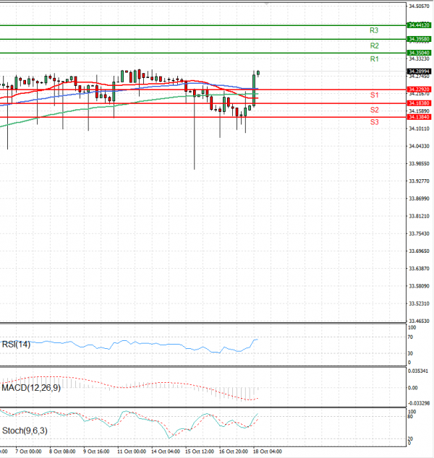Screen dimensions: 434x458
Task: Click the 18 Oct 04:00 time label
Action: [x=266, y=451]
